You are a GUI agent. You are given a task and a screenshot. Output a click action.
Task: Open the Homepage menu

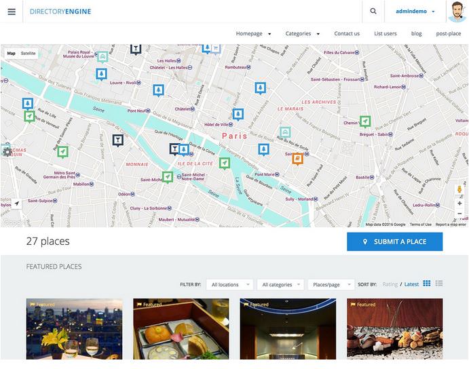point(249,33)
